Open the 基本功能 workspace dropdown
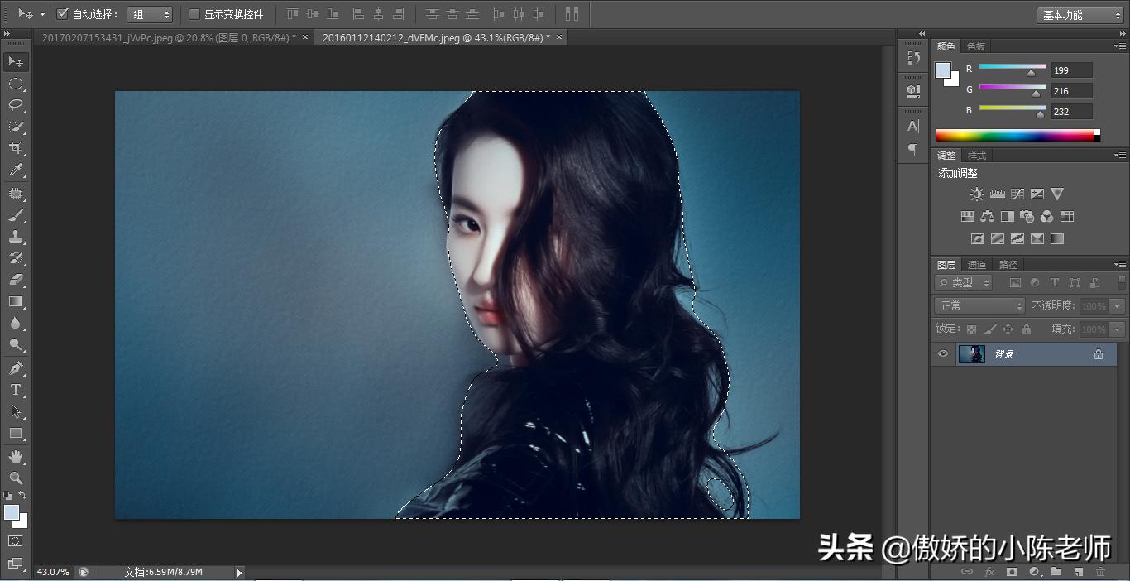 [x=1080, y=14]
